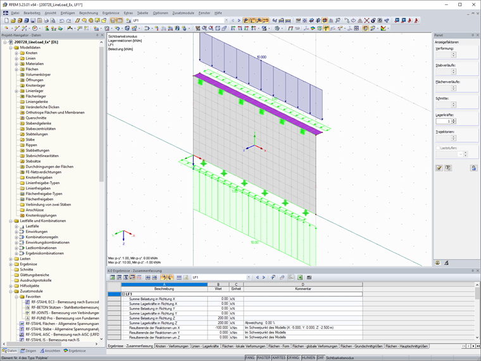Switch to Zeigen navigator tab
481x361 pixels.
28,351
